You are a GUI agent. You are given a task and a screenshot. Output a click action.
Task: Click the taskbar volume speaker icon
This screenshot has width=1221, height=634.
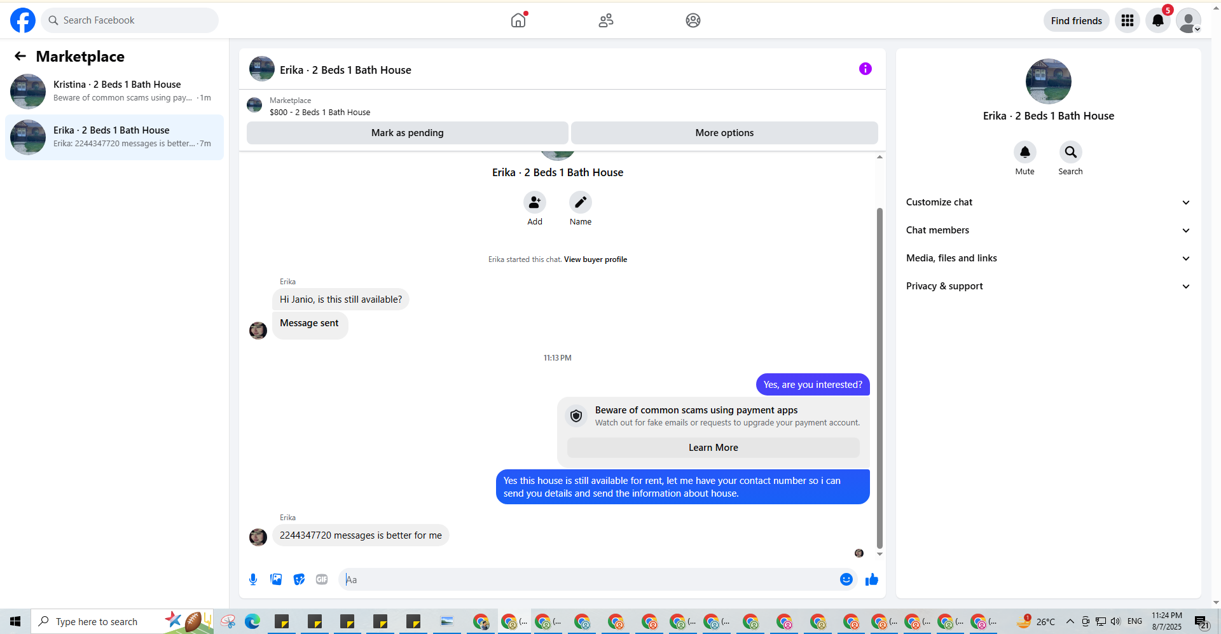[x=1115, y=621]
